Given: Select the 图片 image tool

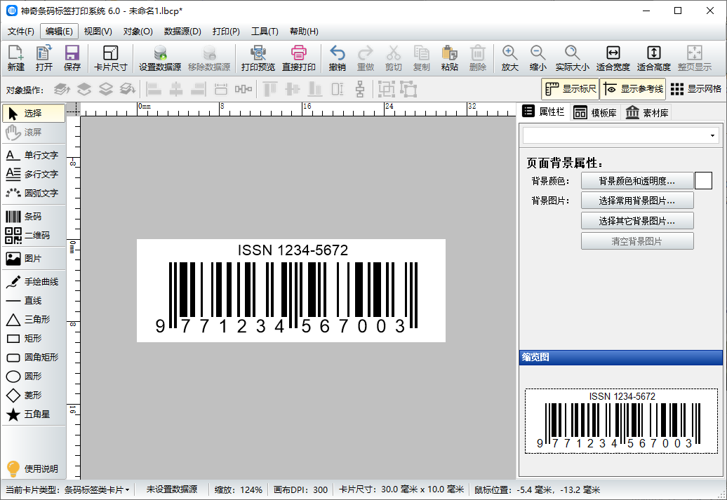Looking at the screenshot, I should (33, 259).
